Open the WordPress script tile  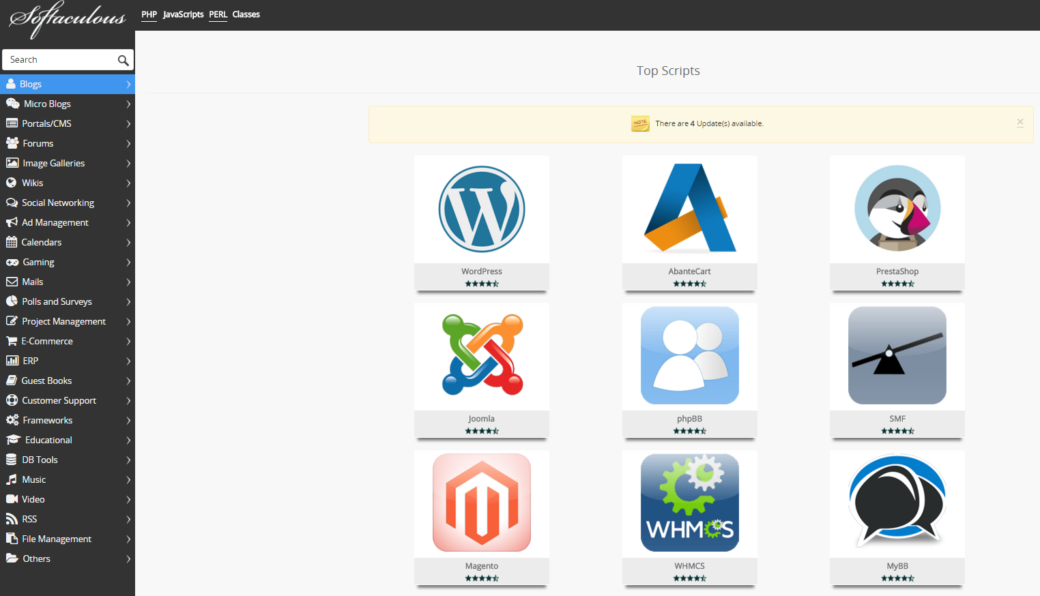[x=482, y=223]
